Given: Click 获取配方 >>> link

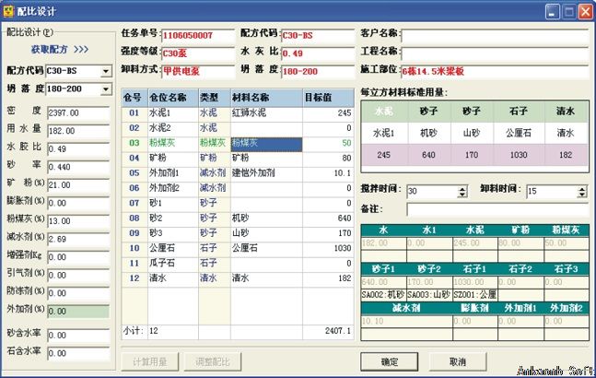Looking at the screenshot, I should (59, 49).
